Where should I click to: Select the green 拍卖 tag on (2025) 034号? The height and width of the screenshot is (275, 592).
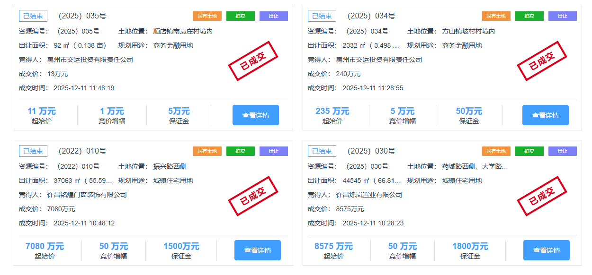[529, 16]
